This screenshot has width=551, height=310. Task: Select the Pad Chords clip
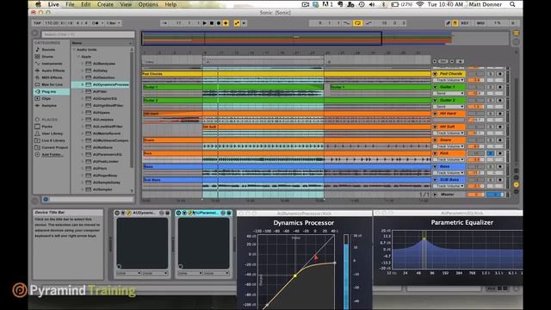pyautogui.click(x=287, y=74)
